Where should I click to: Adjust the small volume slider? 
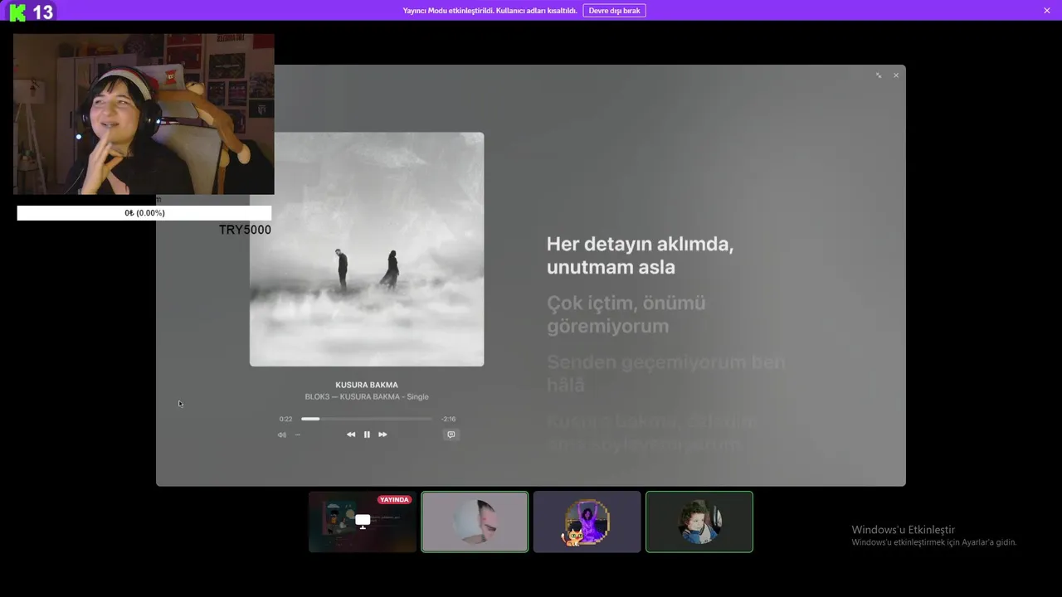point(298,434)
